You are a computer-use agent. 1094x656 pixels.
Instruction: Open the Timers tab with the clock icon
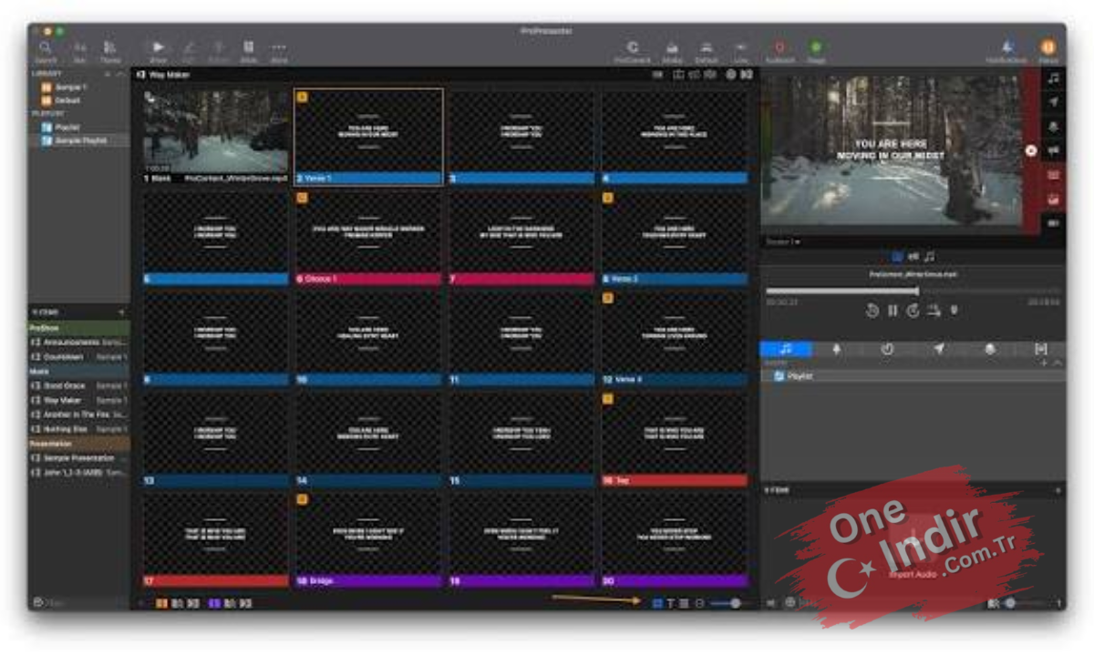pos(887,349)
